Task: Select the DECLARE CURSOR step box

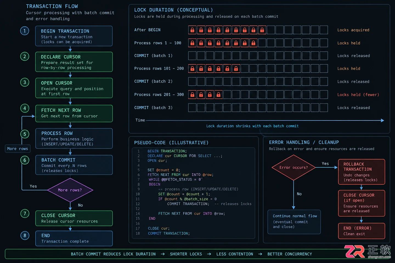Action: (74, 62)
